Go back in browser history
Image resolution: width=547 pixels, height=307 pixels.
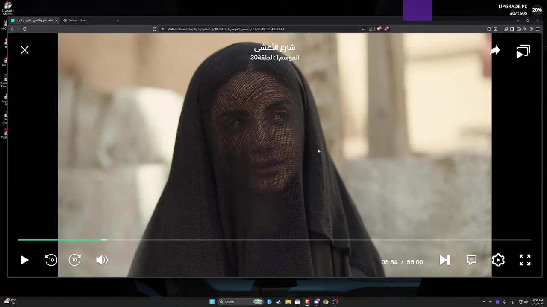pyautogui.click(x=12, y=29)
